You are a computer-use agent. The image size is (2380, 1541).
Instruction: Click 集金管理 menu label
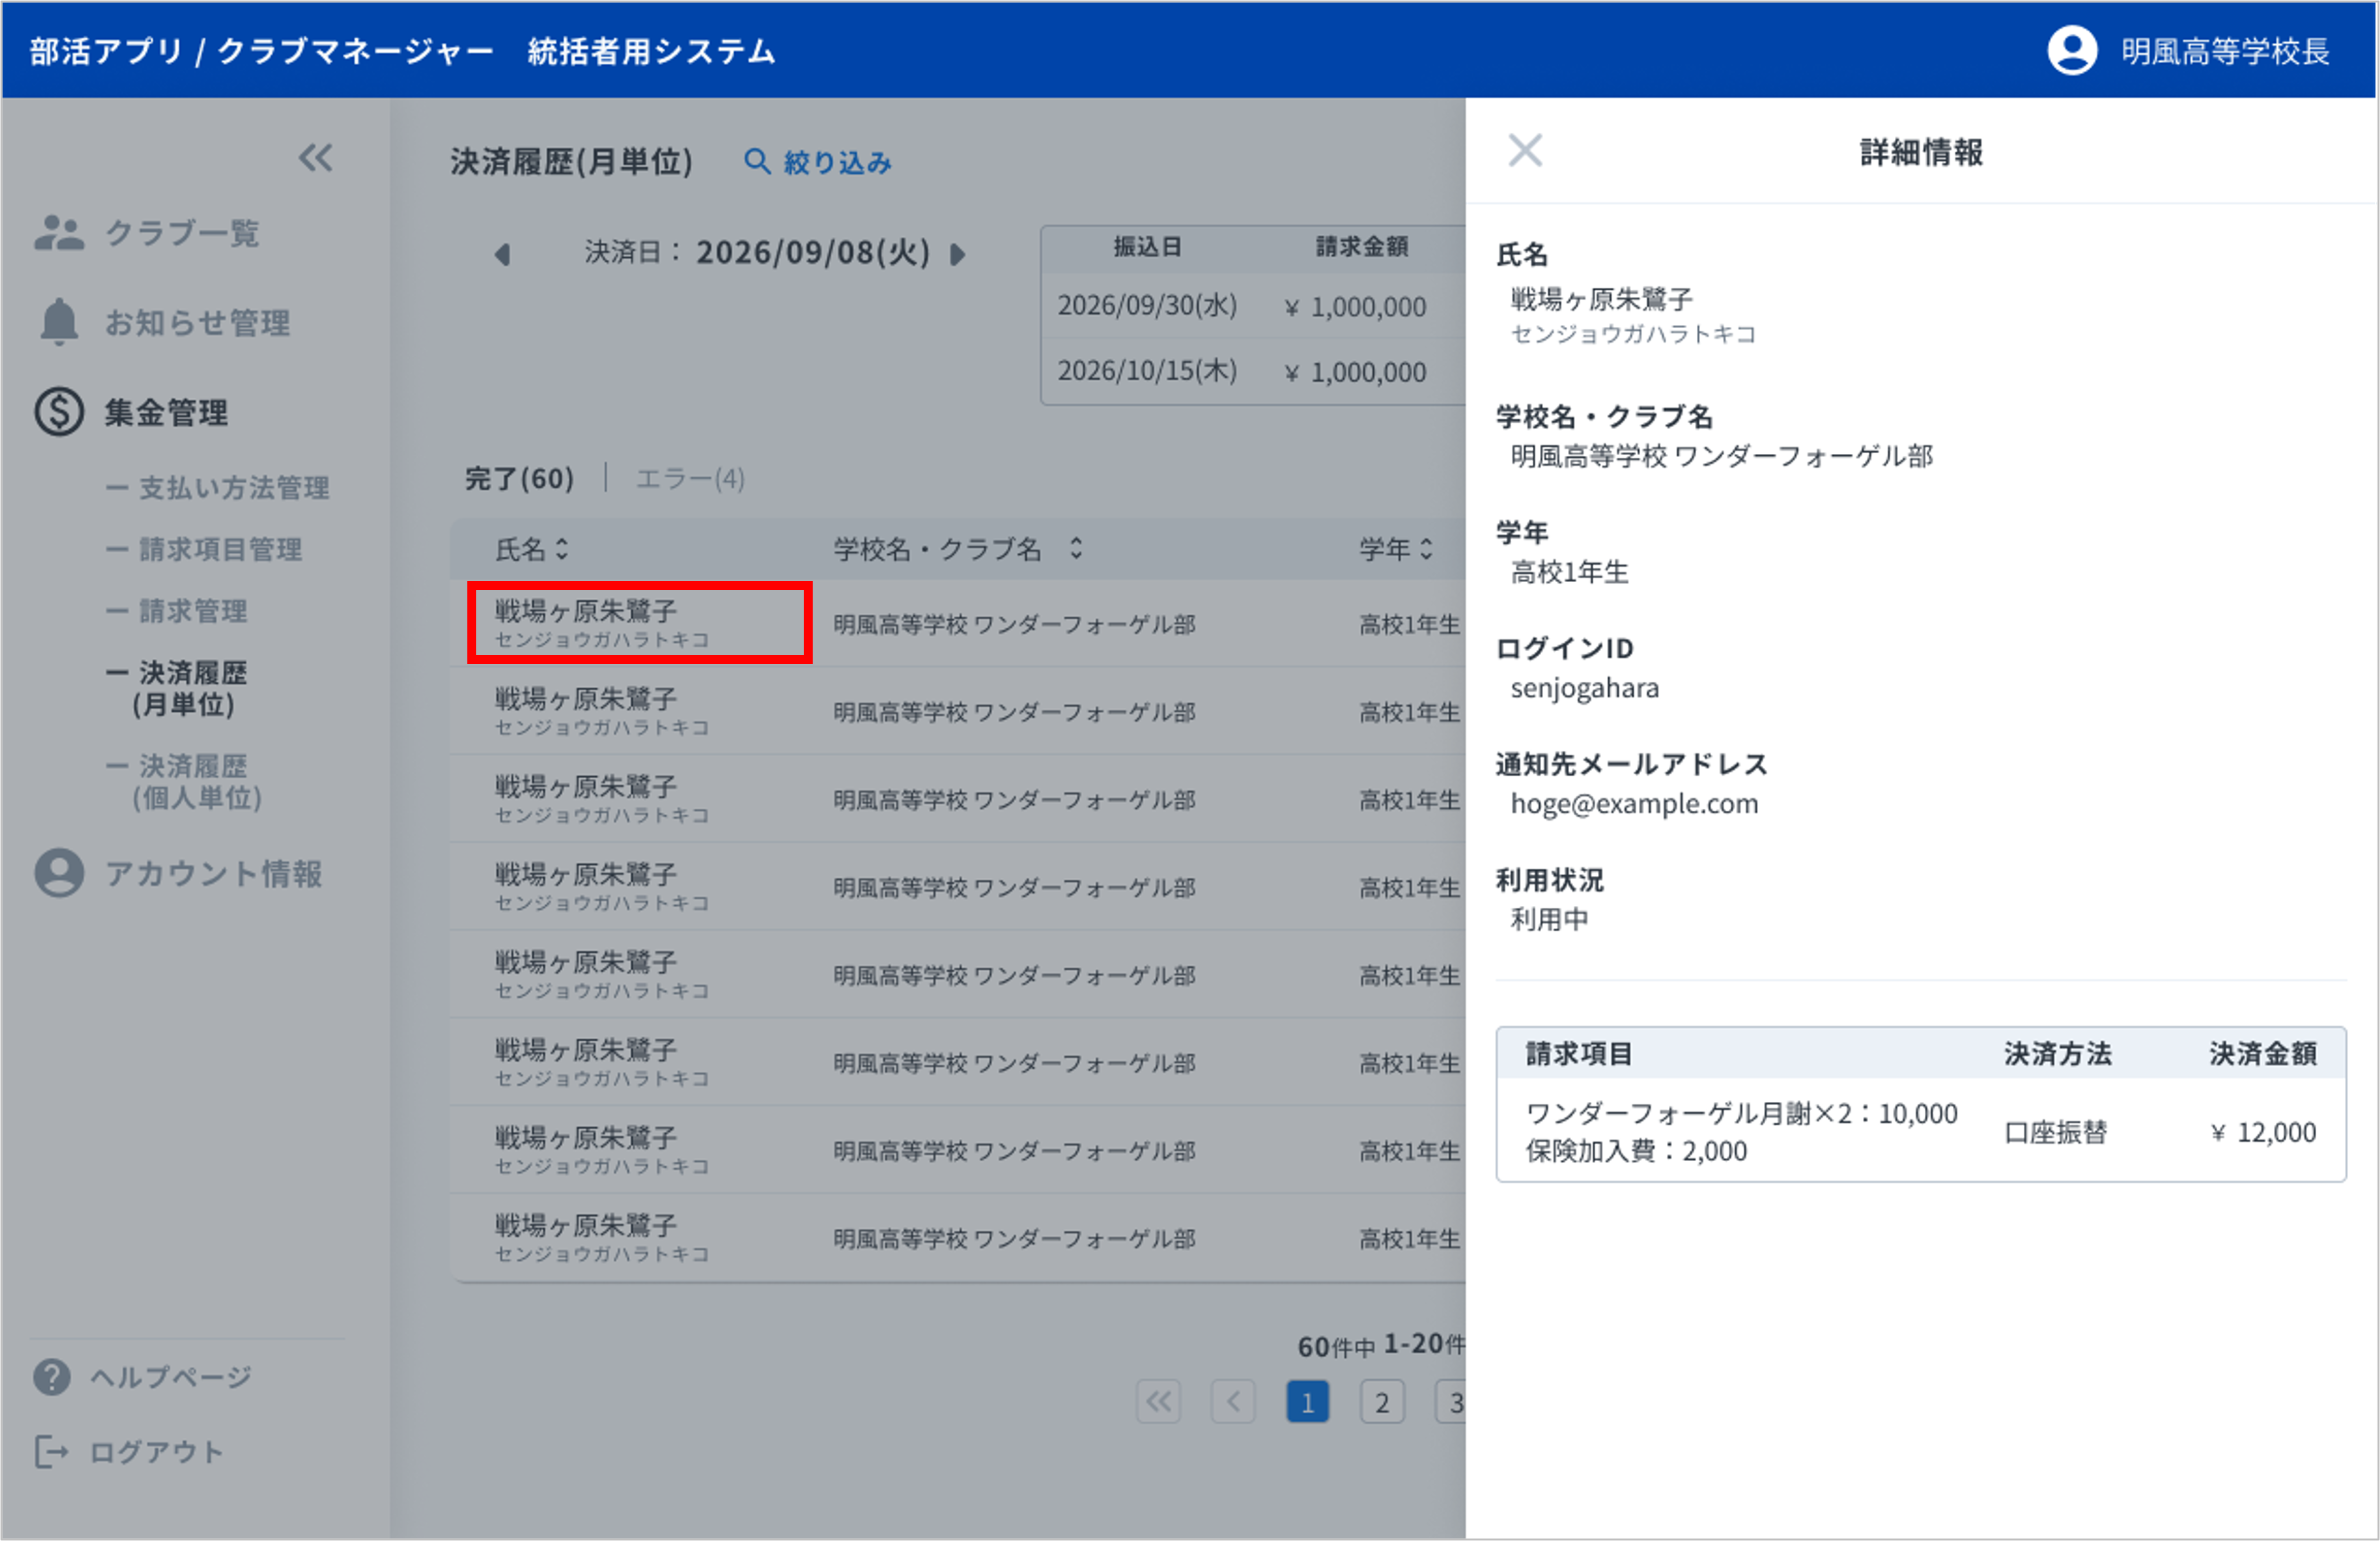click(x=166, y=413)
